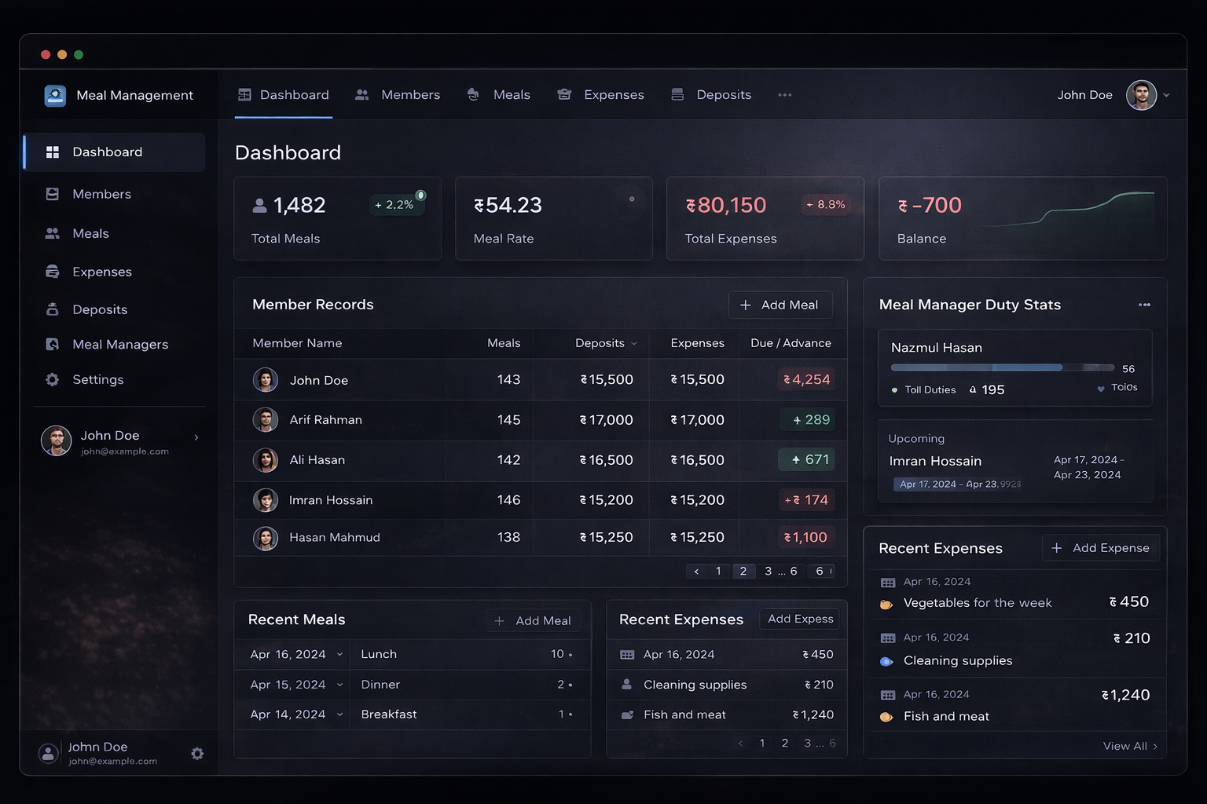Switch to the Members top tab
Viewport: 1207px width, 804px height.
[398, 95]
